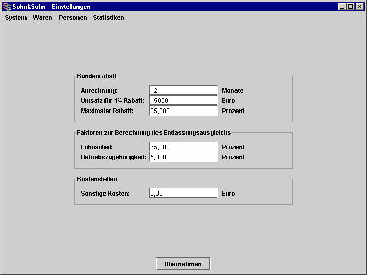
Task: Click the Kundenrabatt group title
Action: 97,76
